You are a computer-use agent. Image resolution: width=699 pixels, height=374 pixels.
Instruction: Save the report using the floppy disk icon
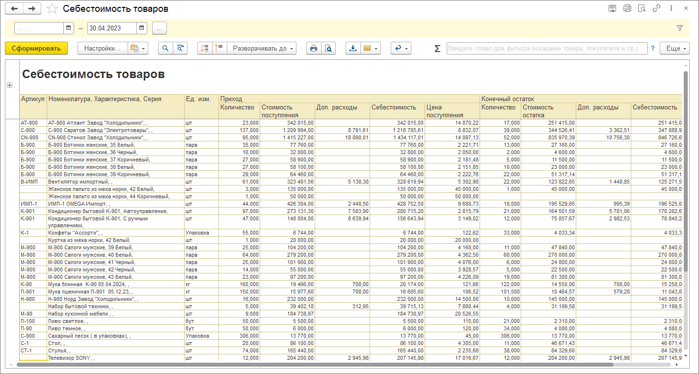click(x=612, y=8)
